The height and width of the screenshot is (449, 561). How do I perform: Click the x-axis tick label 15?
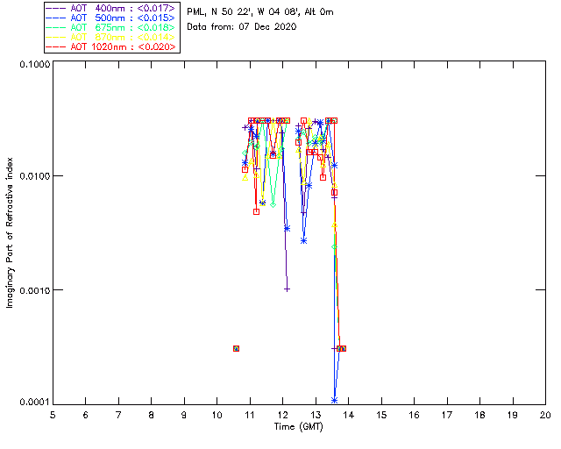[x=381, y=415]
